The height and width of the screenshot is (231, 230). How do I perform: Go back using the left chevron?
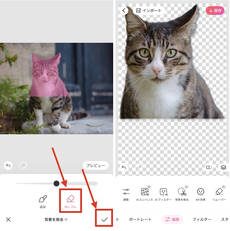(124, 10)
